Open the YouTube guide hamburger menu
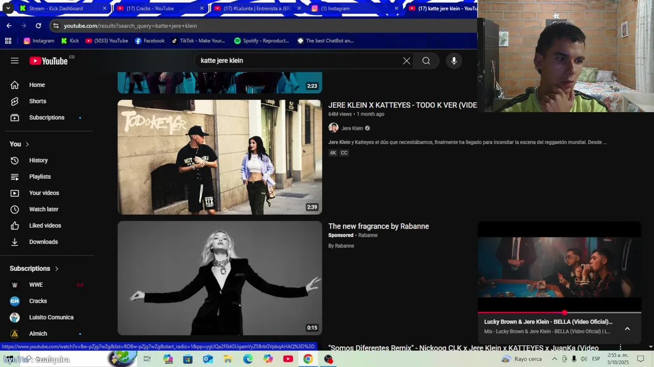The height and width of the screenshot is (367, 654). pyautogui.click(x=14, y=61)
